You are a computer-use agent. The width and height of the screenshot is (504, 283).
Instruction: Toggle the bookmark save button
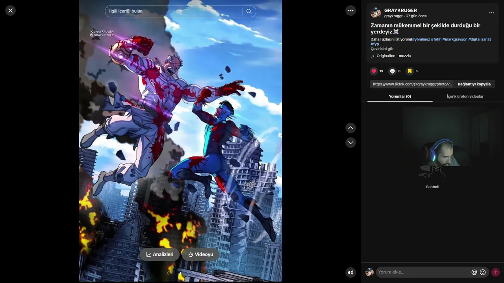coord(409,71)
